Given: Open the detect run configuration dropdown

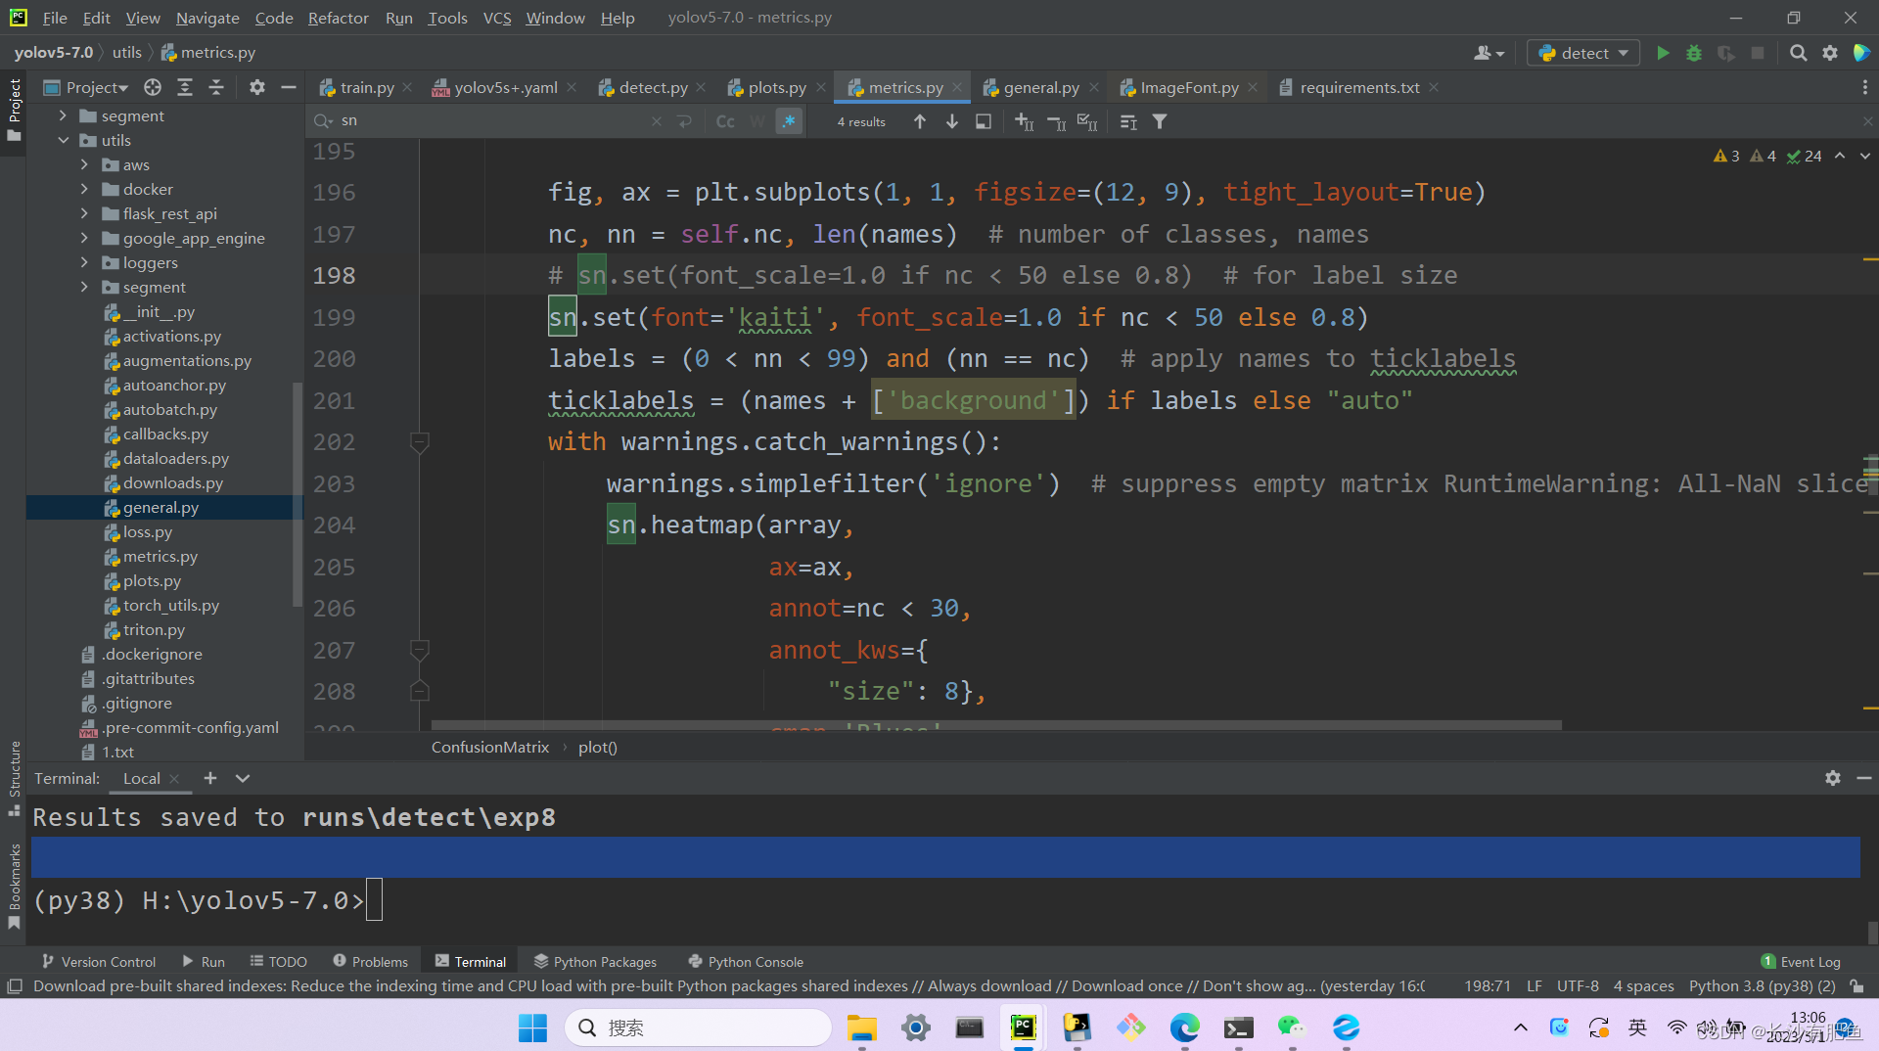Looking at the screenshot, I should 1582,53.
